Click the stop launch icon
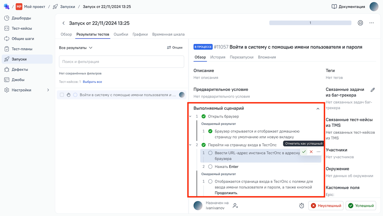This screenshot has width=383, height=216. (x=360, y=23)
